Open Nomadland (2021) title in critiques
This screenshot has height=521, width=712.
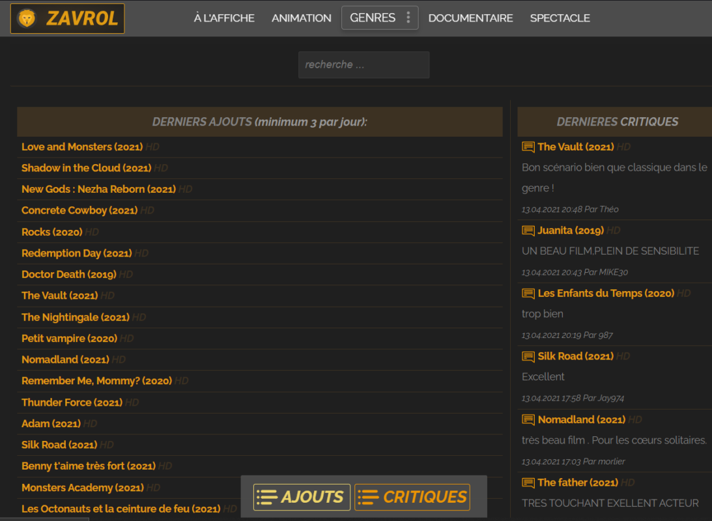[582, 420]
